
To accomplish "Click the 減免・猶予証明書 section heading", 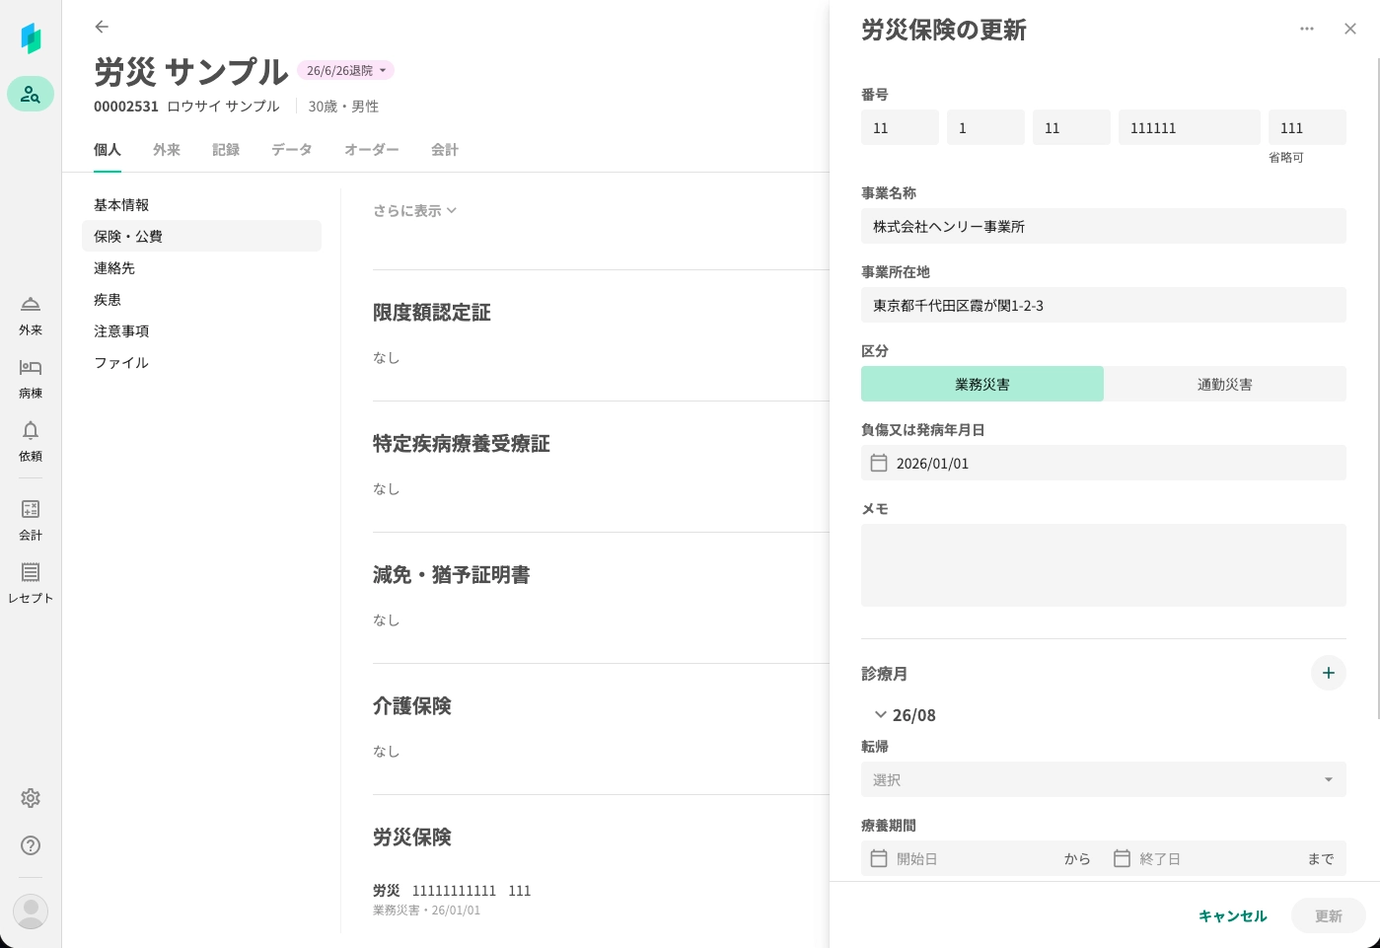I will [x=452, y=574].
